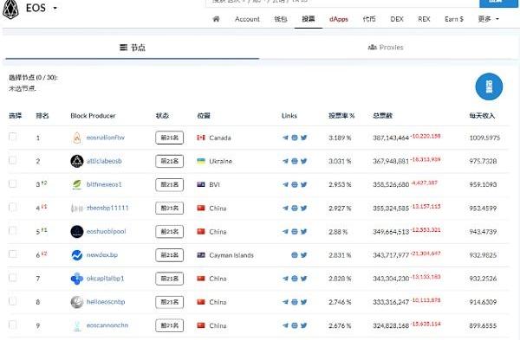Click the website globe icon for eosnationftw
520x340 pixels.
click(295, 138)
